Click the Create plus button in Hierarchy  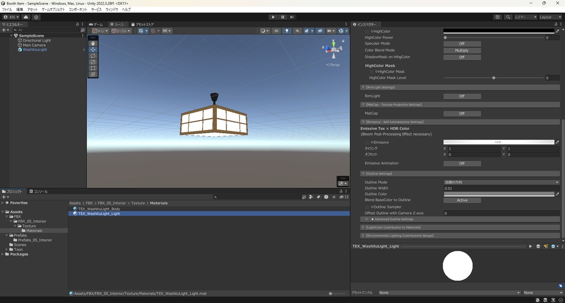pyautogui.click(x=5, y=30)
